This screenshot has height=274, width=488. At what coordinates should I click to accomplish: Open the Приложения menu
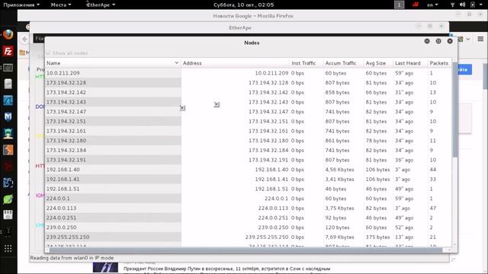(x=21, y=5)
